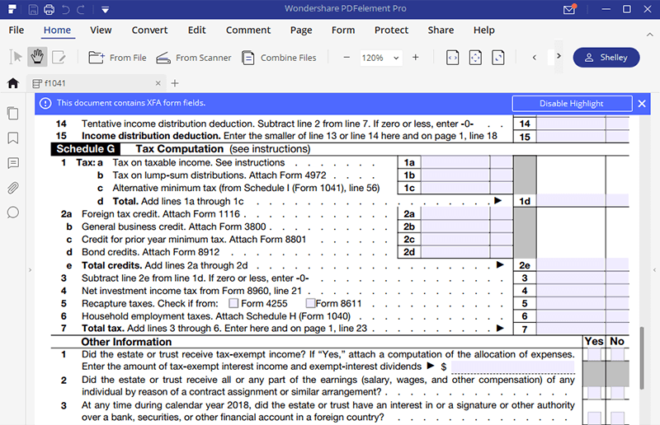Check Yes for tax-exempt income question 1

click(594, 354)
